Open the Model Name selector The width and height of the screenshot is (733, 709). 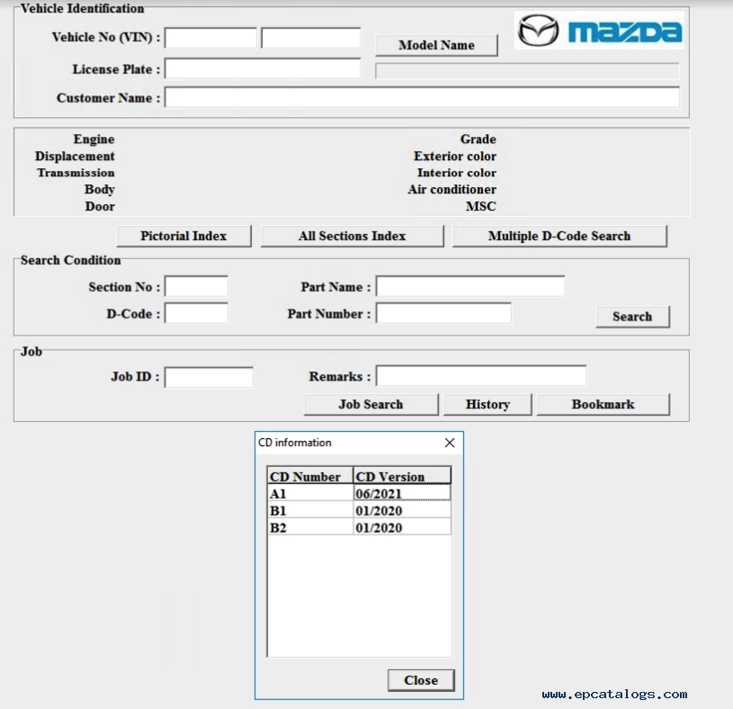(x=435, y=45)
